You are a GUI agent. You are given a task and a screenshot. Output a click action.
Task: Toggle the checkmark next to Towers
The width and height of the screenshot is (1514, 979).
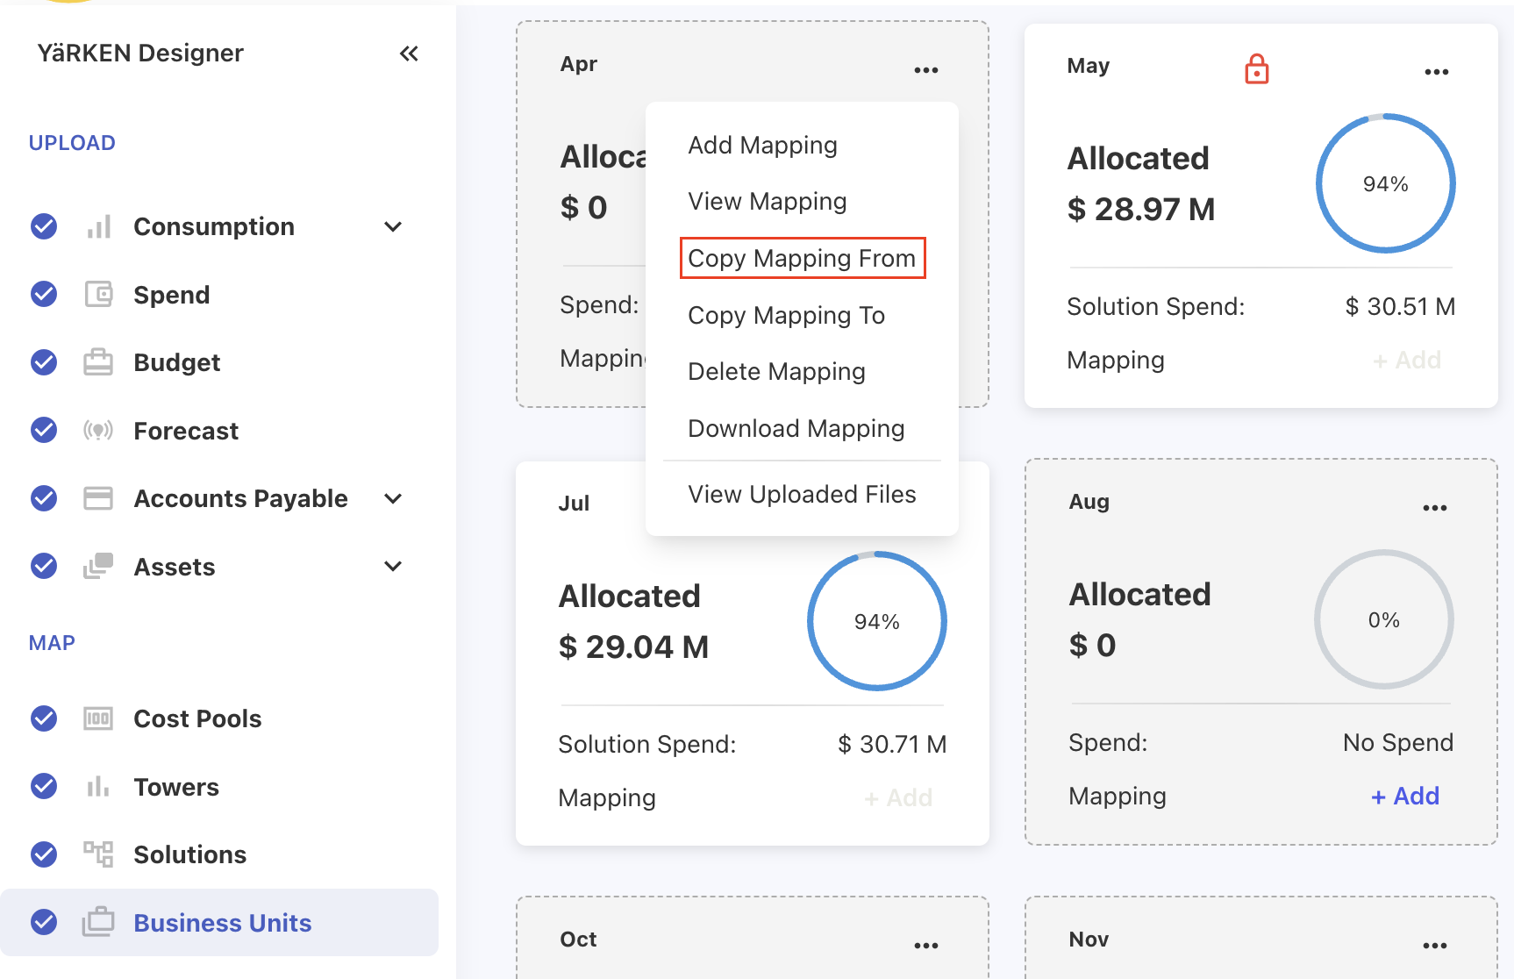44,786
